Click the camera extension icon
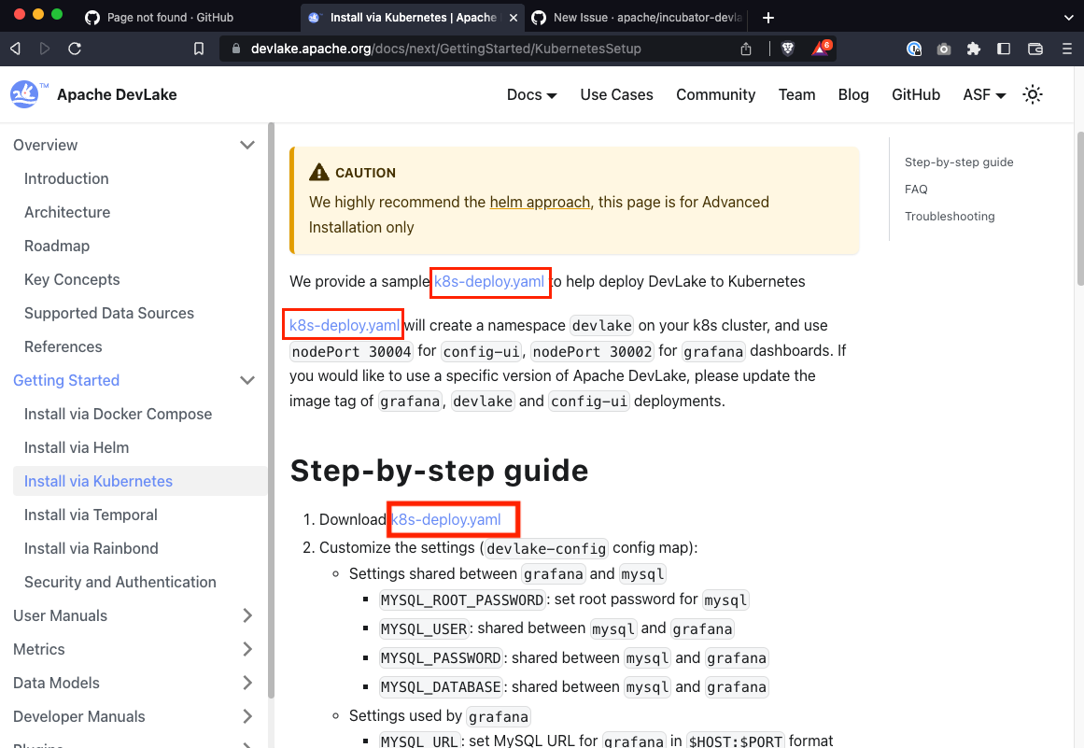1084x748 pixels. coord(944,49)
